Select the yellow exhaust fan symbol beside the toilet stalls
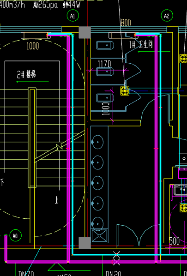 (125, 91)
